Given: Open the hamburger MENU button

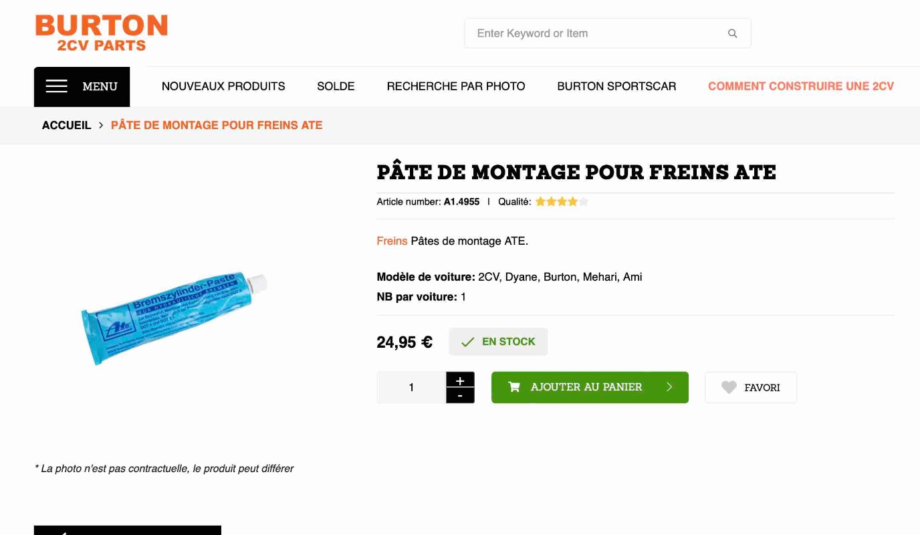Looking at the screenshot, I should tap(82, 86).
